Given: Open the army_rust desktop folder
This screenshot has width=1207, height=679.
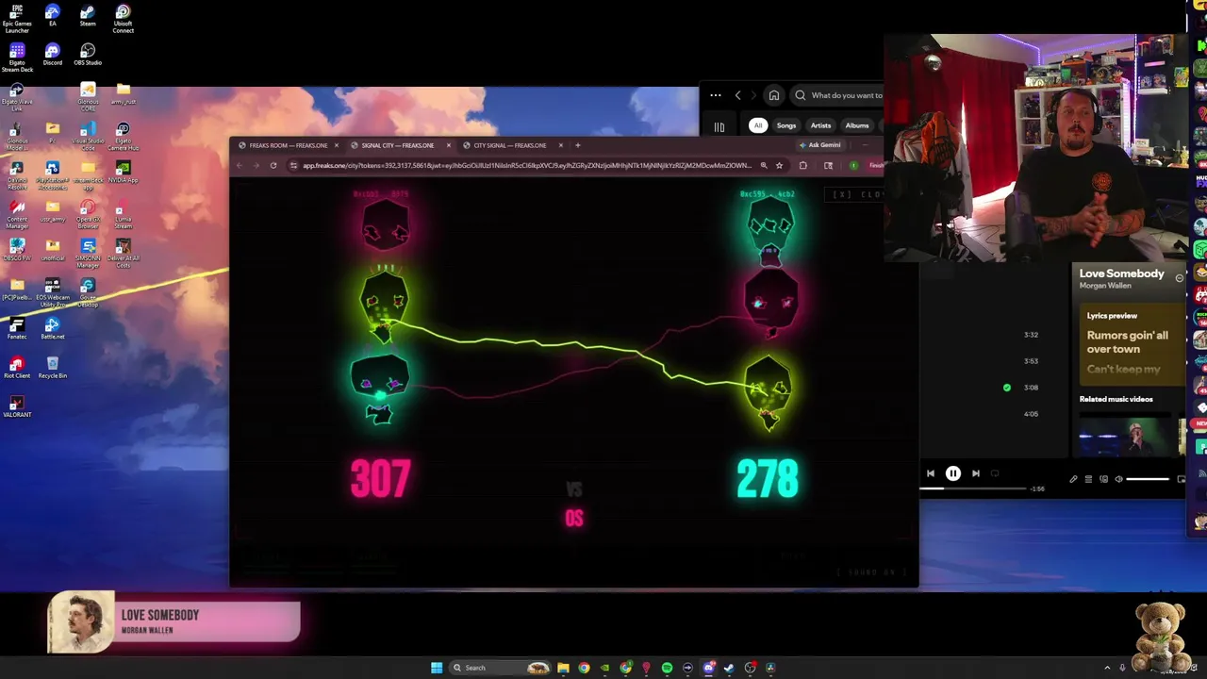Looking at the screenshot, I should tap(123, 93).
